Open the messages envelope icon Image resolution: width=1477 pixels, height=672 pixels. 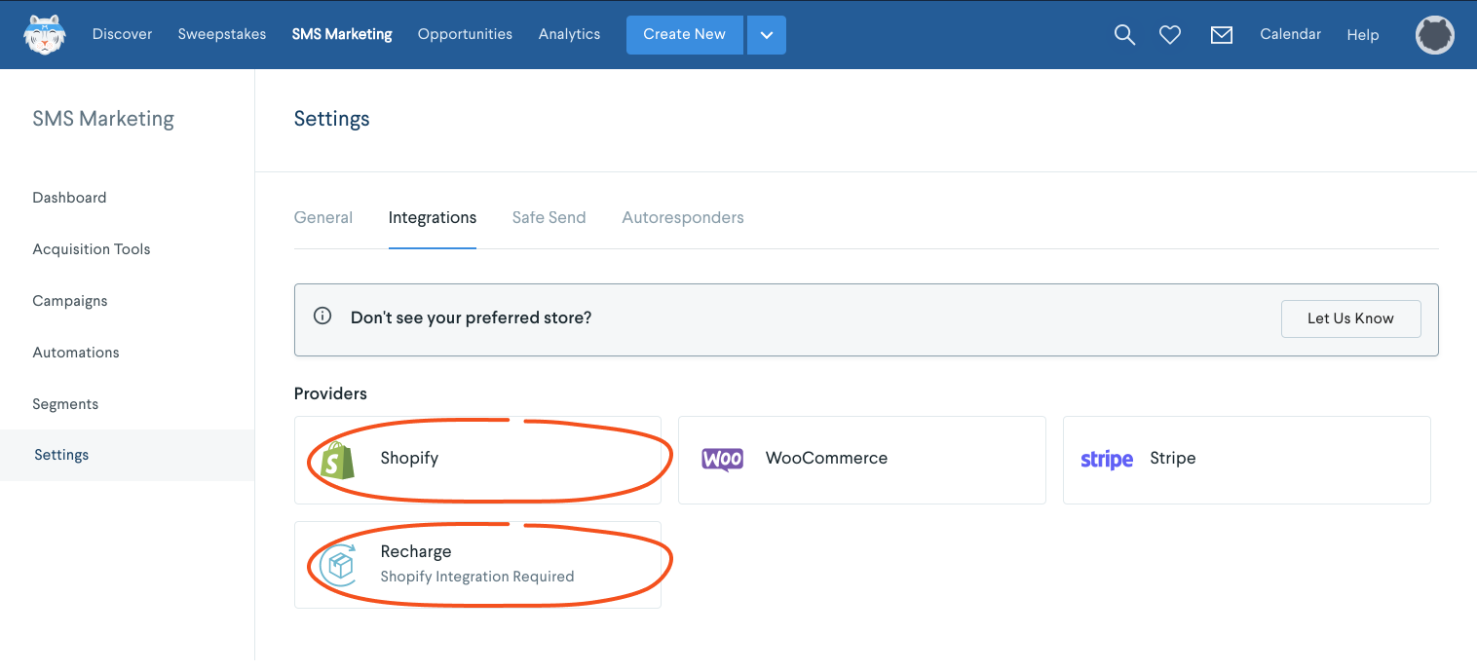(x=1222, y=35)
